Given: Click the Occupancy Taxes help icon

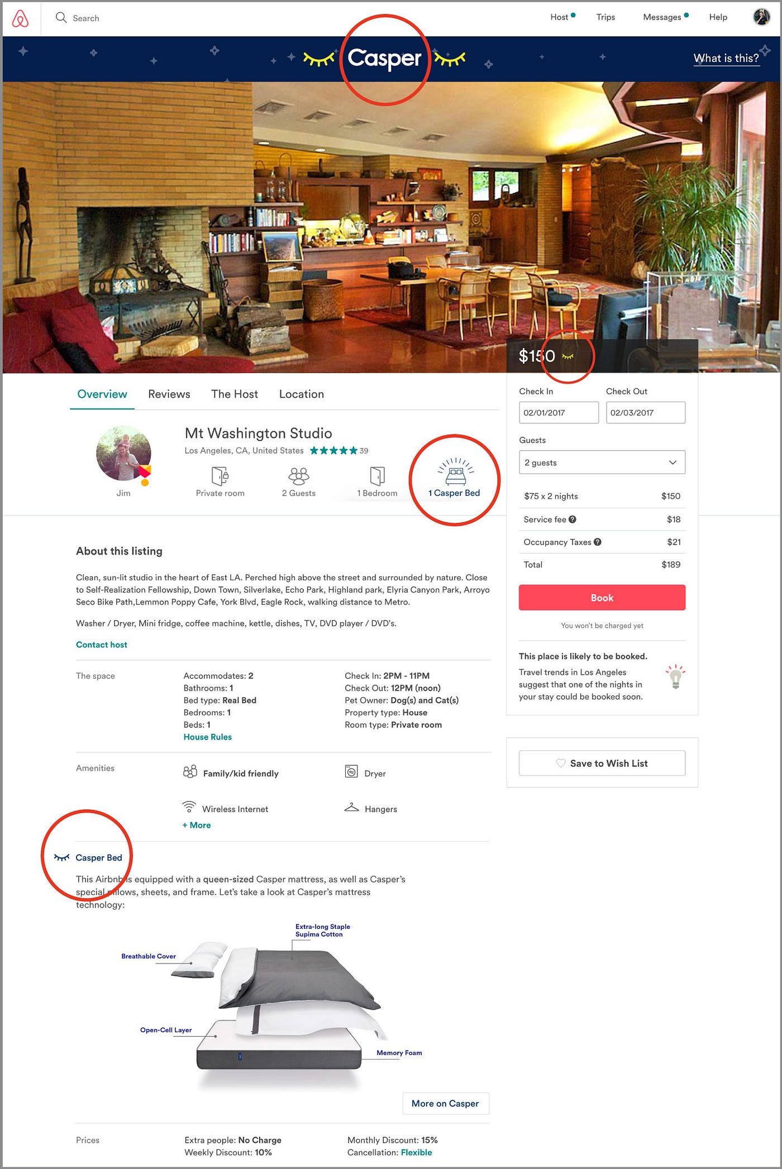Looking at the screenshot, I should (597, 542).
